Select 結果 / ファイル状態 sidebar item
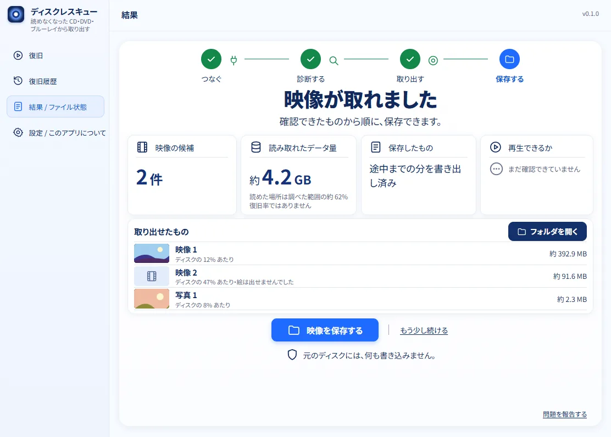Image resolution: width=611 pixels, height=437 pixels. pyautogui.click(x=55, y=107)
